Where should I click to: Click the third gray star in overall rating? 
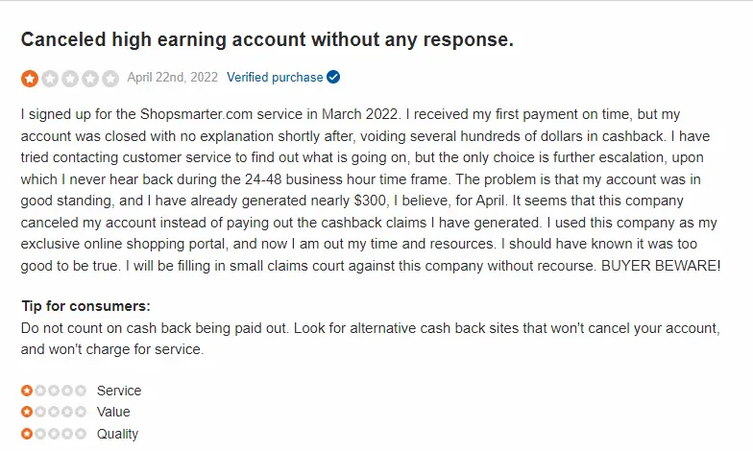(x=69, y=79)
